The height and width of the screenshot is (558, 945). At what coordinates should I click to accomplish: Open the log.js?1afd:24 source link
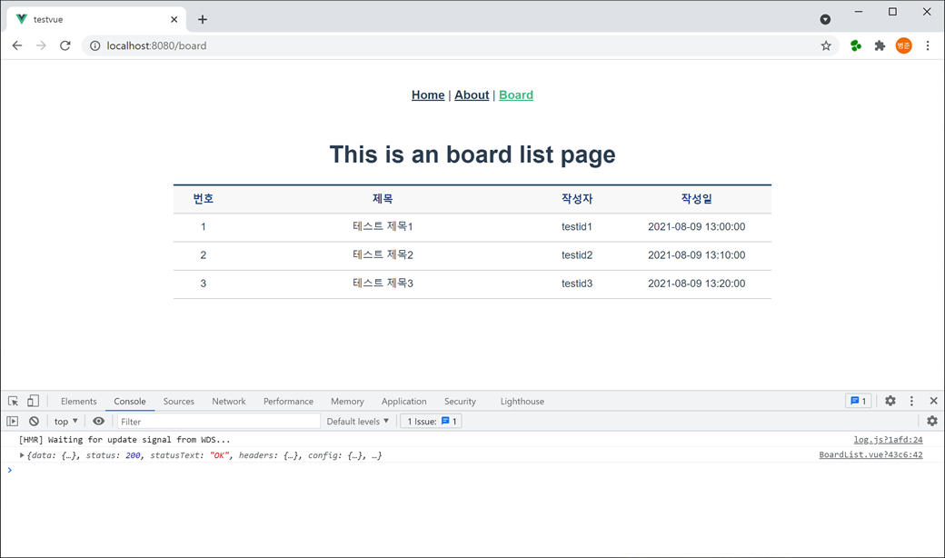pyautogui.click(x=888, y=440)
